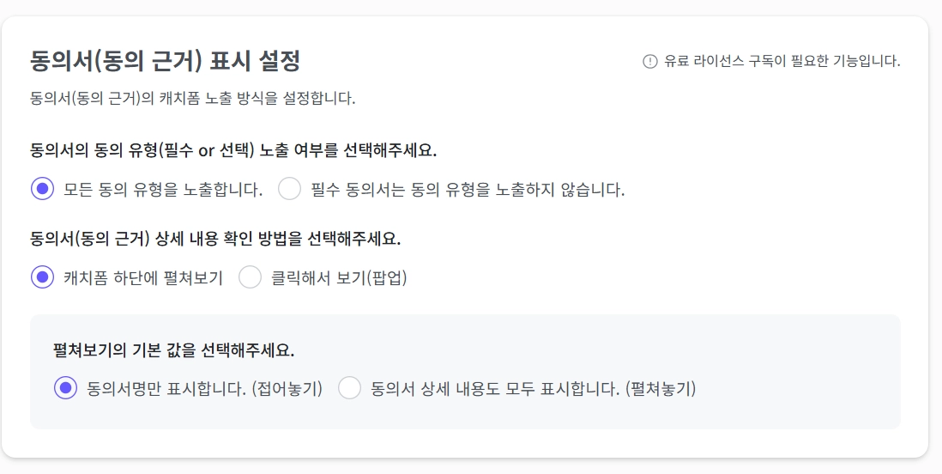942x474 pixels.
Task: Click the '동의서(동의 근거) 표시 설정' heading
Action: click(165, 62)
